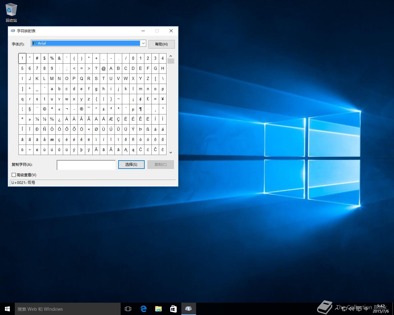The height and width of the screenshot is (315, 394).
Task: Select the digit 7 character cell
Action: (37, 68)
